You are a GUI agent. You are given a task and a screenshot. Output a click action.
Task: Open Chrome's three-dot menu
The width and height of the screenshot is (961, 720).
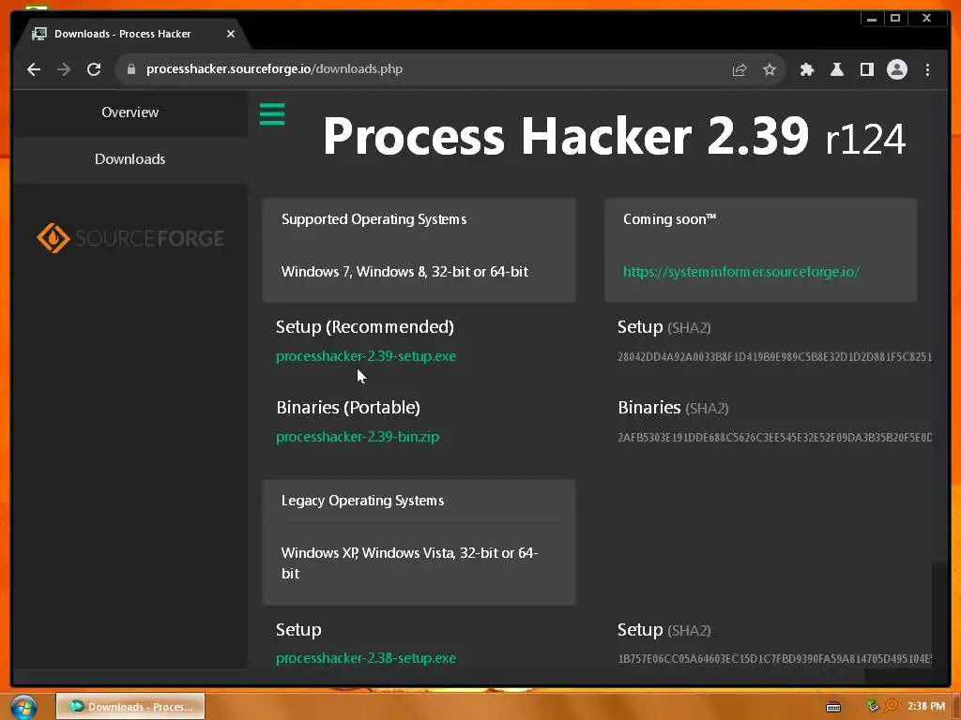pos(927,69)
